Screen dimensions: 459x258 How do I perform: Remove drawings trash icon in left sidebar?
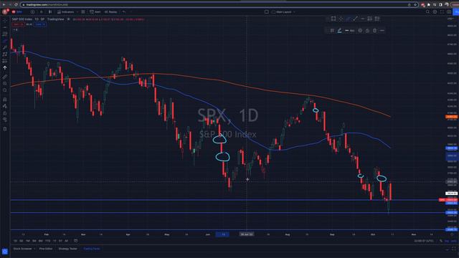pyautogui.click(x=5, y=129)
